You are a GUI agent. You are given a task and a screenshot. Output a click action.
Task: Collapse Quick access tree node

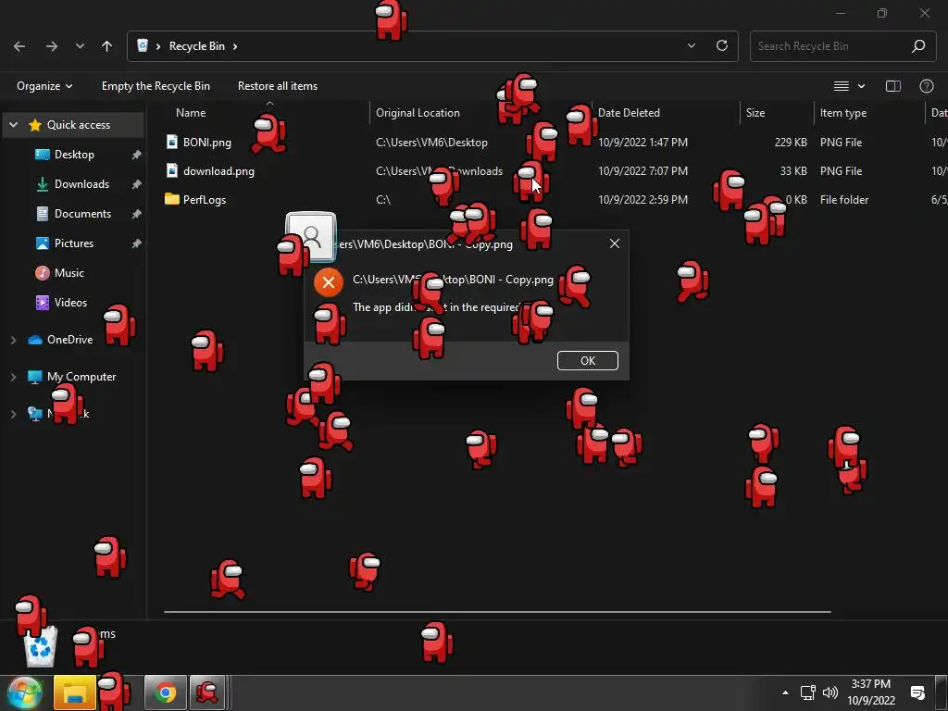point(13,125)
